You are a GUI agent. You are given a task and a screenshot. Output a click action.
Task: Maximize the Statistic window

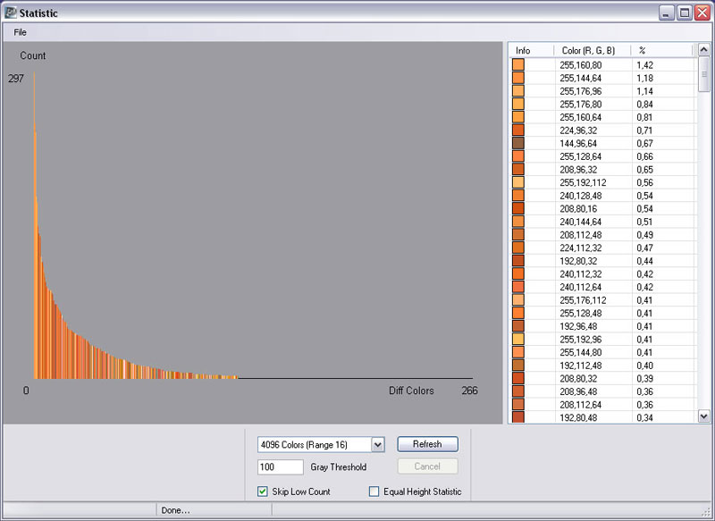coord(685,13)
